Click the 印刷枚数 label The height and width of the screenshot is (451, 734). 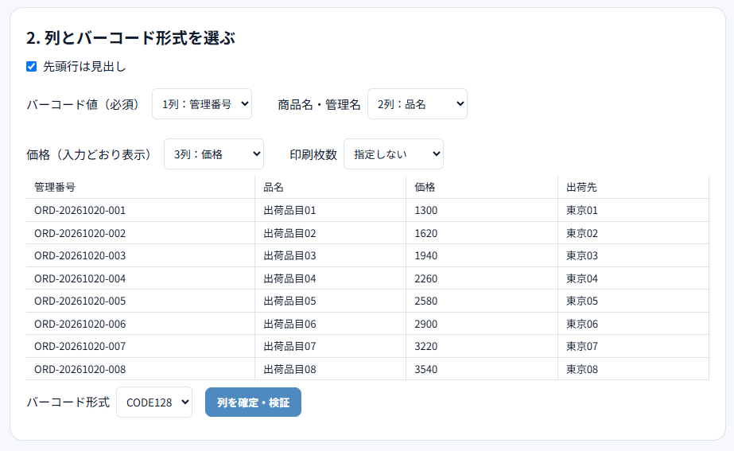click(x=313, y=154)
